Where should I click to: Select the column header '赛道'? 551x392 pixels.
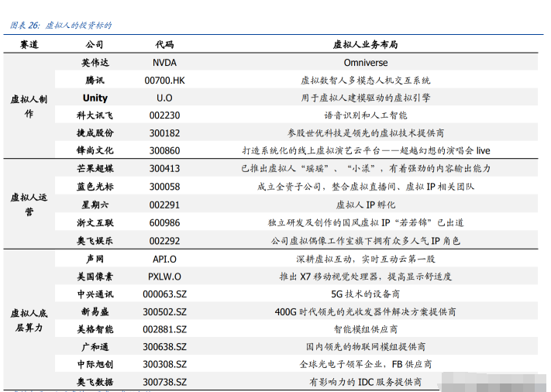point(29,45)
